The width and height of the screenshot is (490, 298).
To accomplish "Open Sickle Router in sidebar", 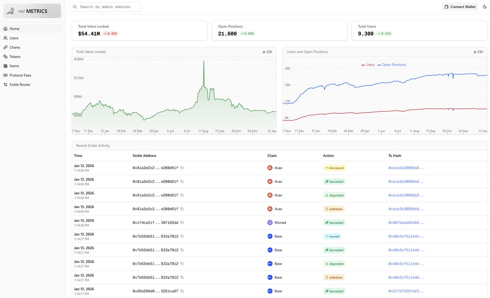I will click(x=33, y=84).
